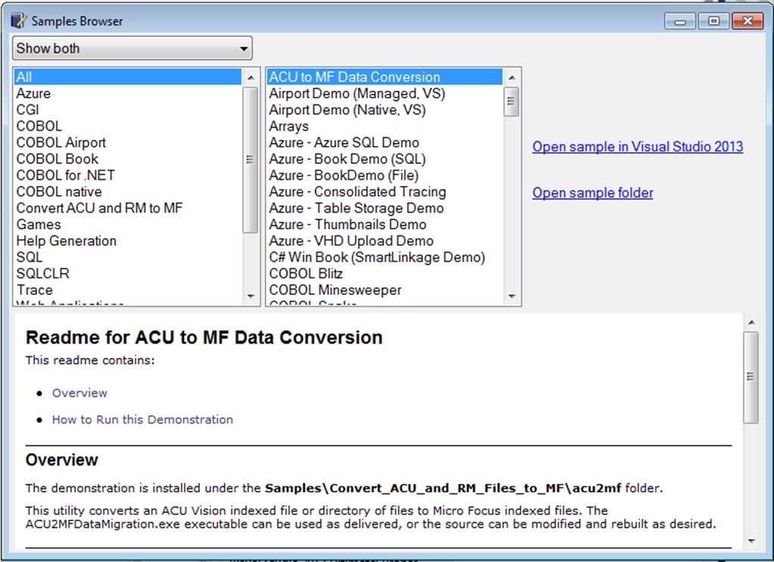774x562 pixels.
Task: Select "Convert ACU and RM to MF" category
Action: 128,208
